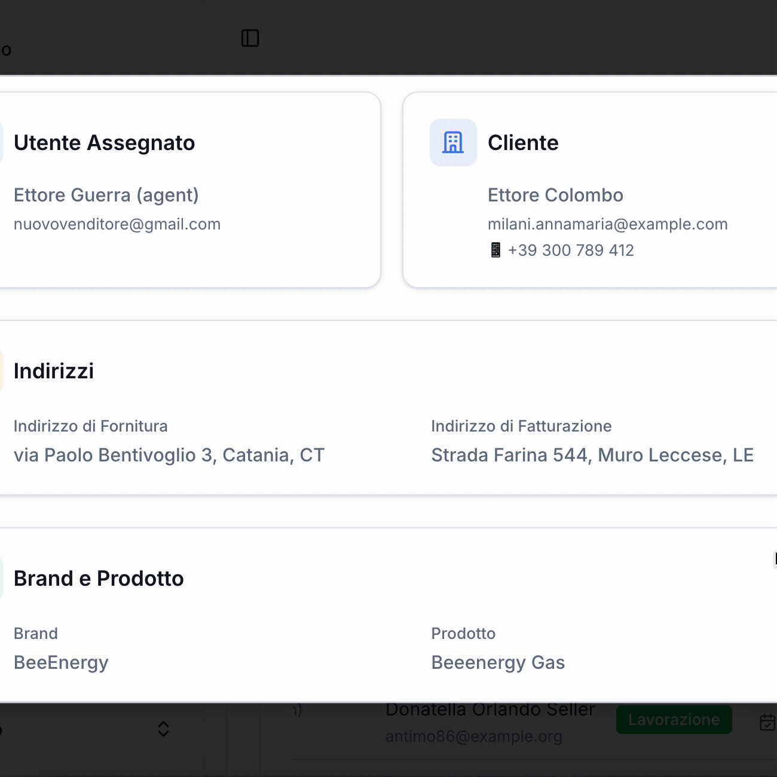The image size is (777, 777).
Task: Click the Brand e Prodotto heading
Action: tap(99, 579)
